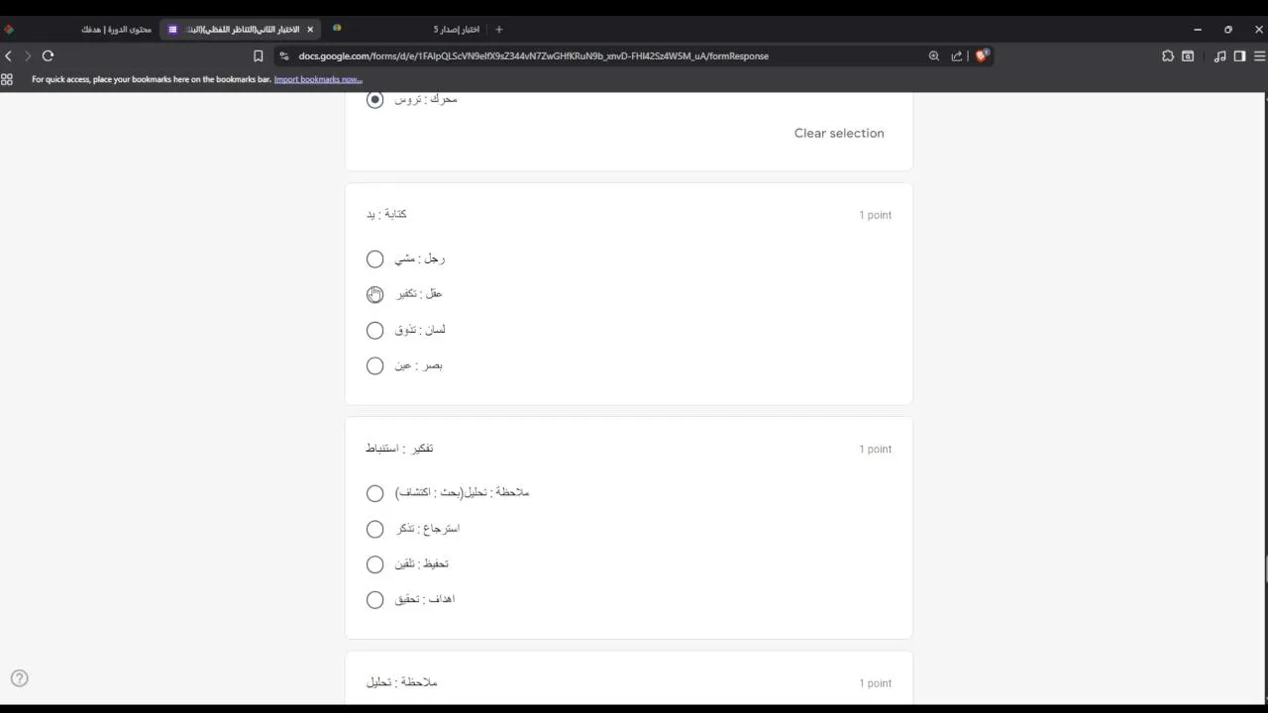Open the music note playlist icon
Screen dimensions: 1268x713
[x=1219, y=56]
